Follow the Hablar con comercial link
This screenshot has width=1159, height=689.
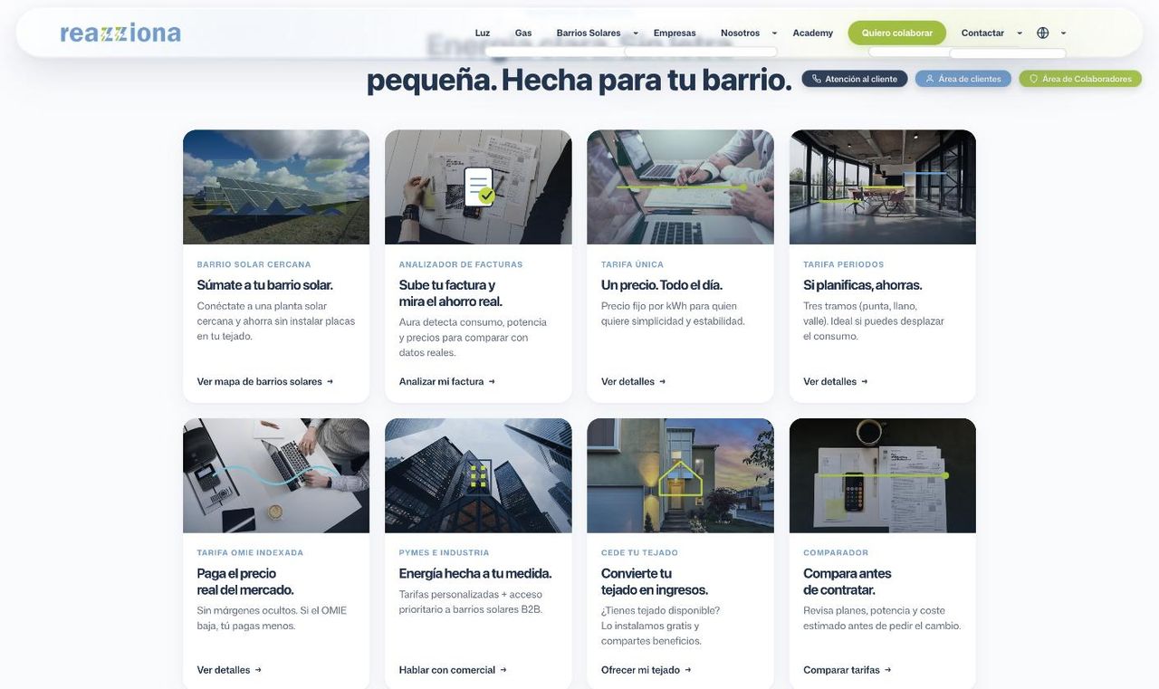pyautogui.click(x=453, y=670)
